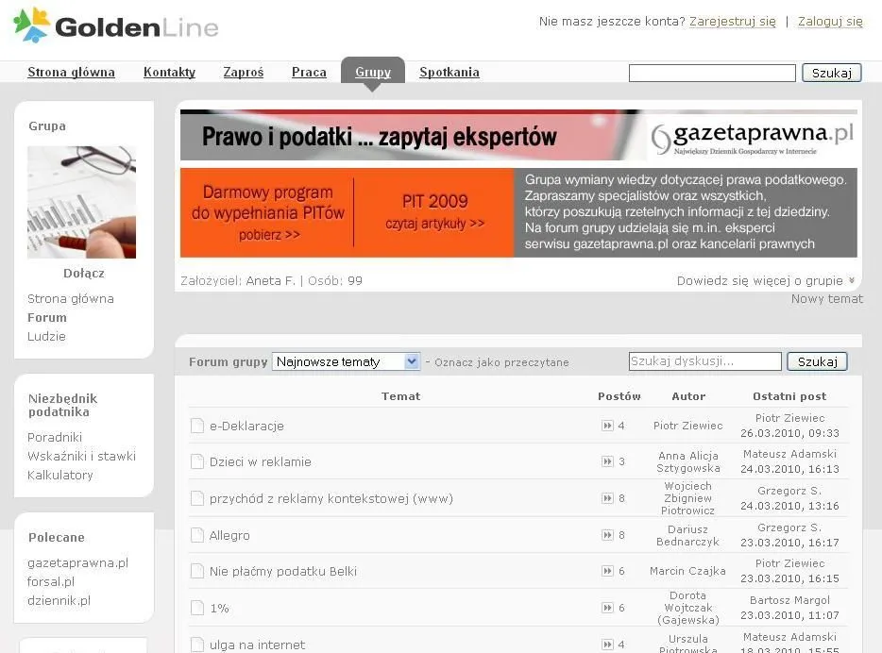Viewport: 882px width, 653px height.
Task: Click the last-post arrow for Nie płaćmy podatku Belki
Action: click(607, 571)
